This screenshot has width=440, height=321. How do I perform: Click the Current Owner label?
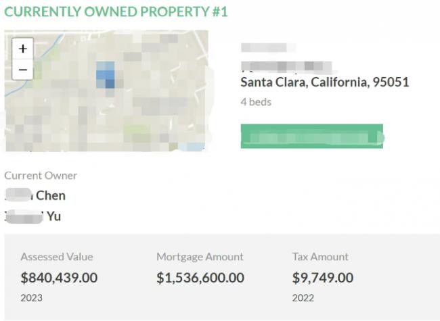point(41,176)
